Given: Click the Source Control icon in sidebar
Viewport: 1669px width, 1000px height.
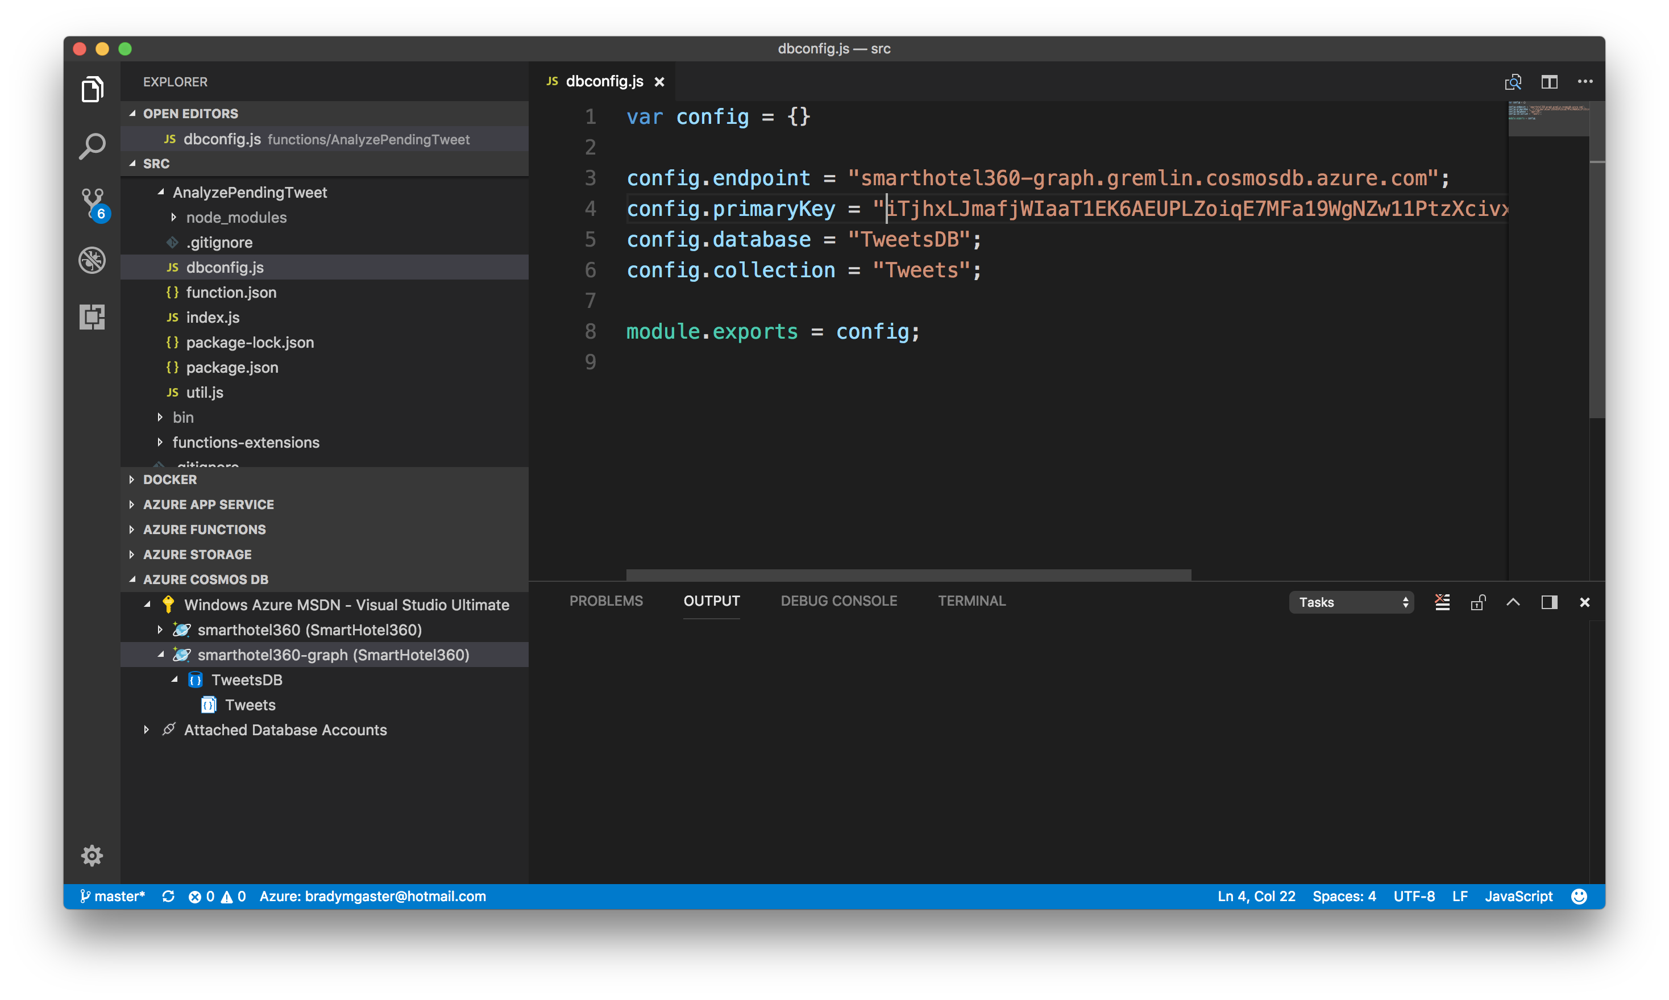Looking at the screenshot, I should click(x=93, y=200).
